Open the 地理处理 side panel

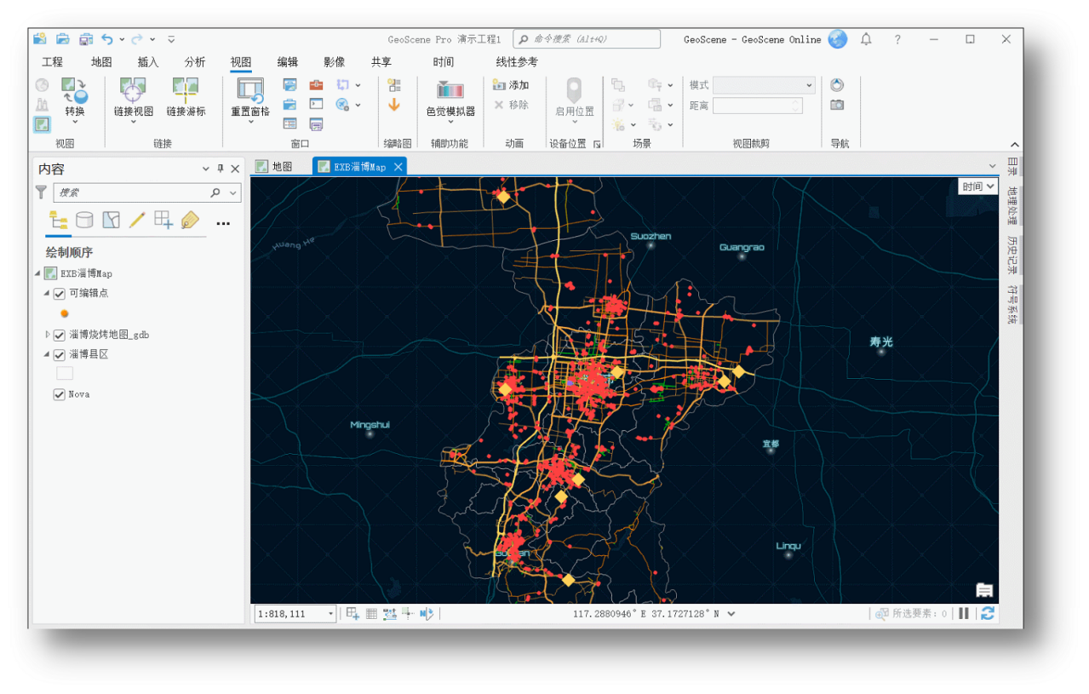(1012, 204)
